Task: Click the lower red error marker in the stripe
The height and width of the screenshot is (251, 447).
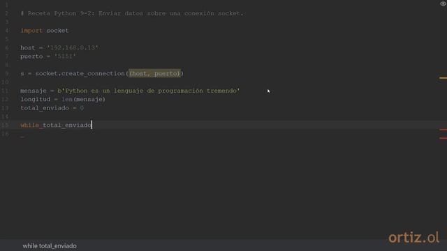Action: [443, 138]
